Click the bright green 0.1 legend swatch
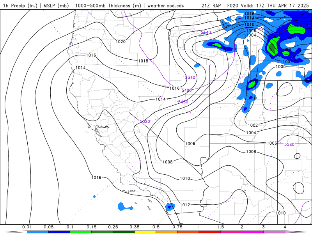The height and width of the screenshot is (234, 312). point(81,232)
